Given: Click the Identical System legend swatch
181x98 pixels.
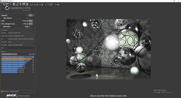Looking at the screenshot, I should [9, 91].
